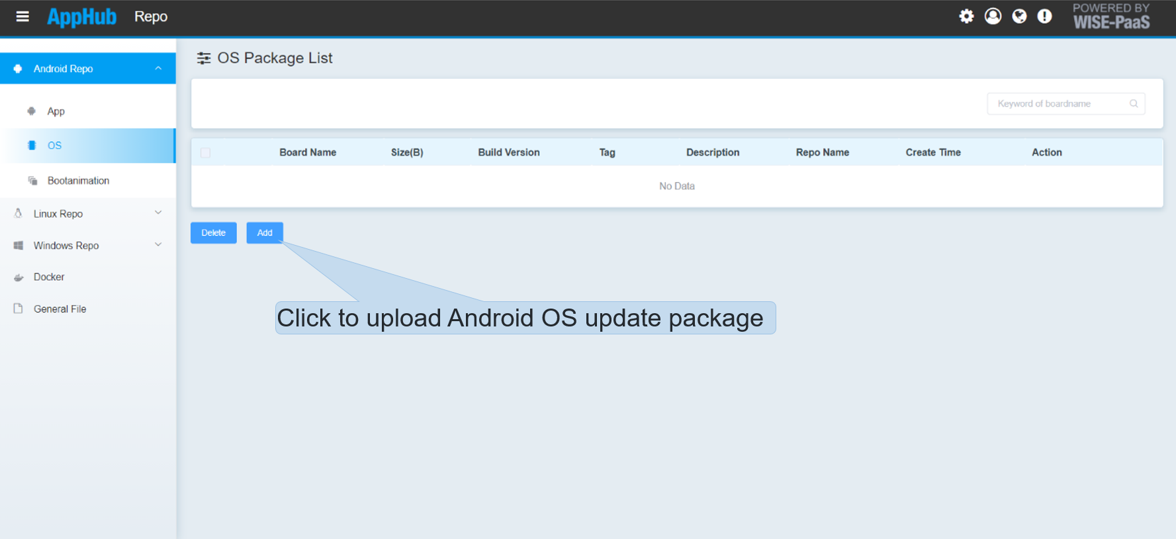Open the App submenu item
This screenshot has width=1176, height=539.
(88, 111)
